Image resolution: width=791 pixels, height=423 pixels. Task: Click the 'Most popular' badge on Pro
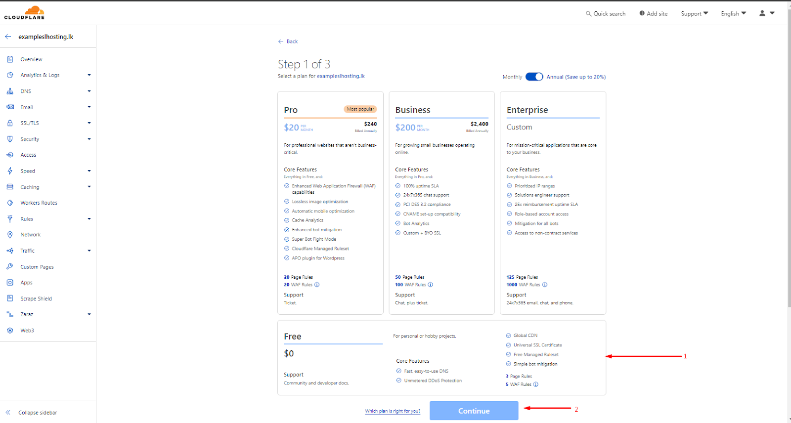point(360,109)
